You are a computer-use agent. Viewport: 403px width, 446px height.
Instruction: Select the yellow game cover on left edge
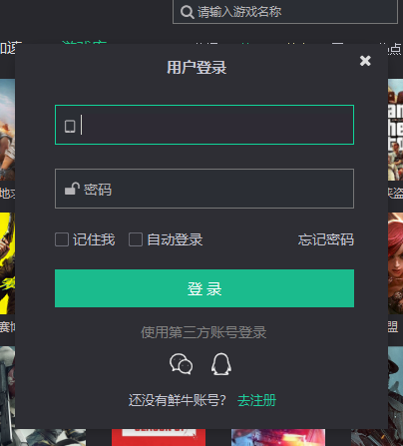(x=7, y=263)
